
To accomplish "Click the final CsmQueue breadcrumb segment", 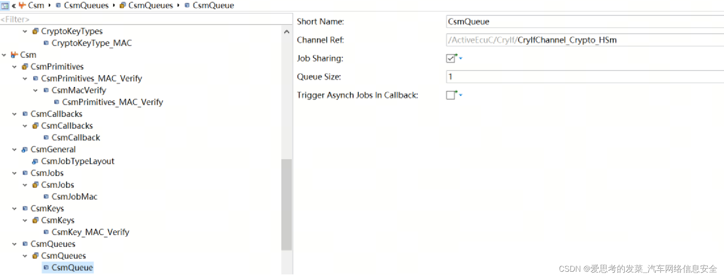I will point(213,5).
